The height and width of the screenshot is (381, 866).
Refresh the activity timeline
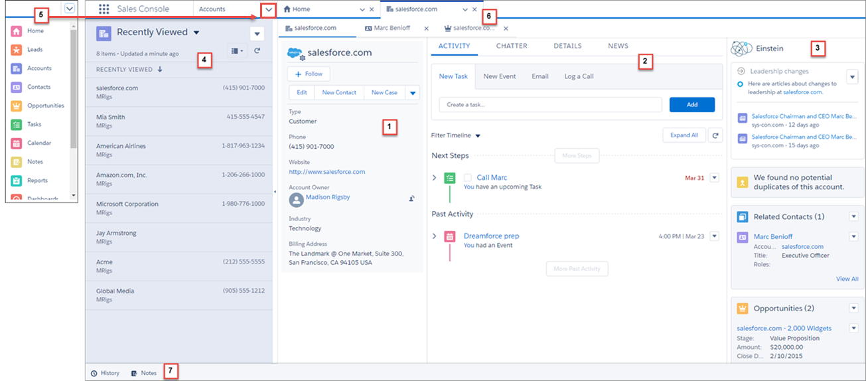[715, 135]
